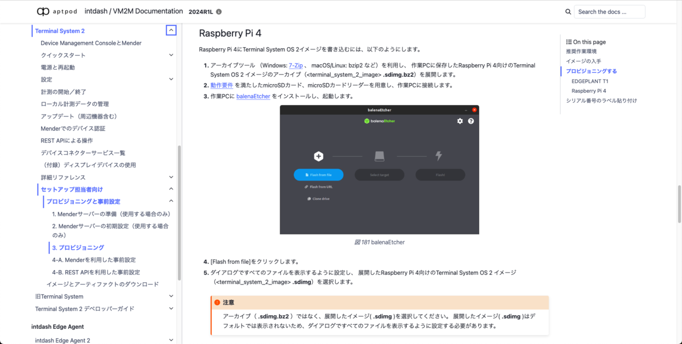The width and height of the screenshot is (682, 344).
Task: Jump to EDGEPLANT T1 in page contents
Action: pos(590,81)
